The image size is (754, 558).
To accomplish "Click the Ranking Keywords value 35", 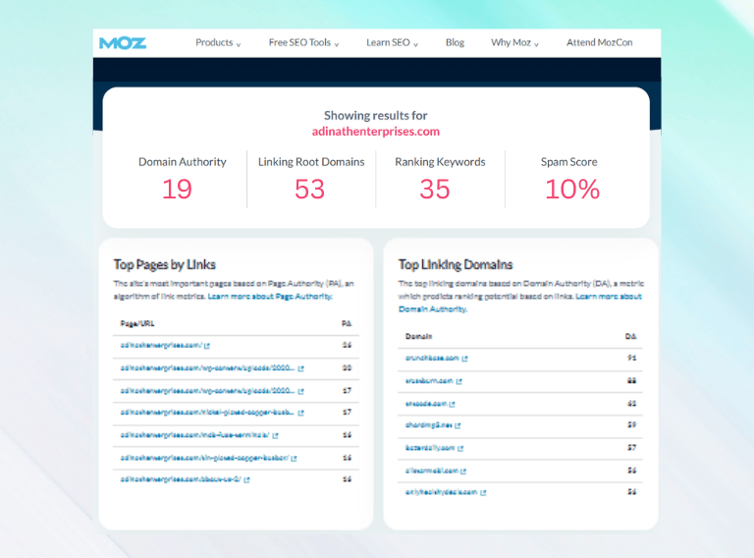I will coord(435,189).
